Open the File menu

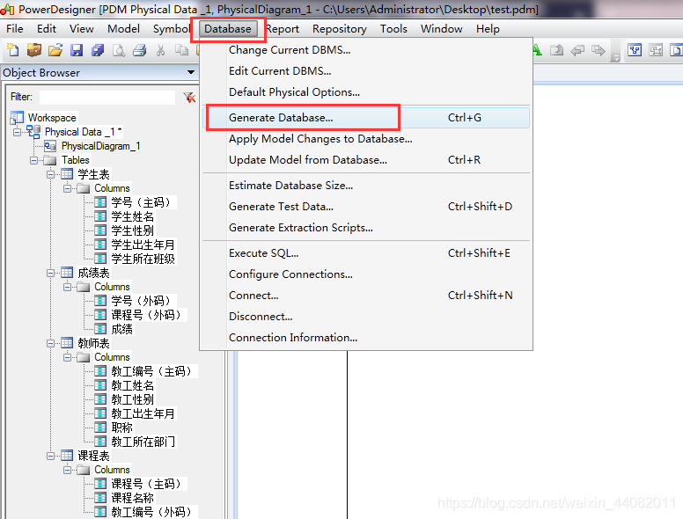click(x=15, y=29)
